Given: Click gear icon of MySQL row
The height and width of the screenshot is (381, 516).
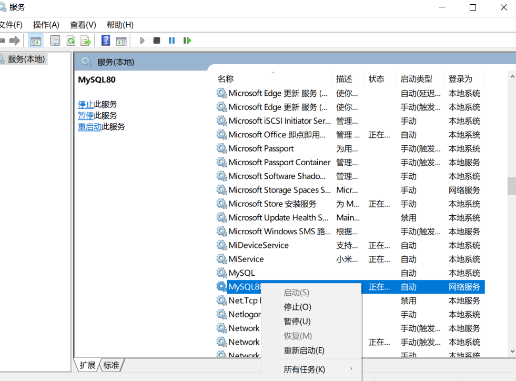Looking at the screenshot, I should pyautogui.click(x=221, y=273).
